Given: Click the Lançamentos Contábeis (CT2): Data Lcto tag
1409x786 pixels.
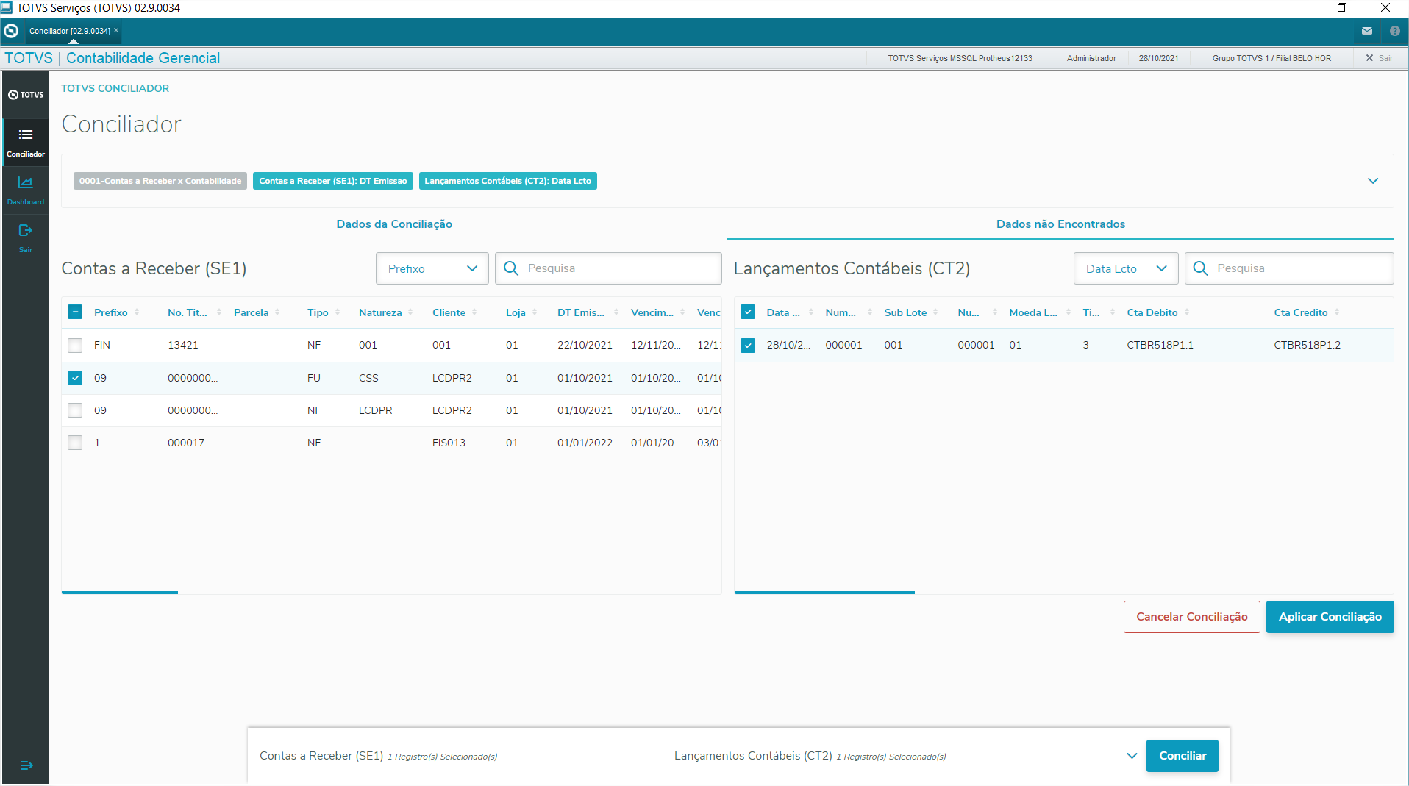Looking at the screenshot, I should [507, 181].
